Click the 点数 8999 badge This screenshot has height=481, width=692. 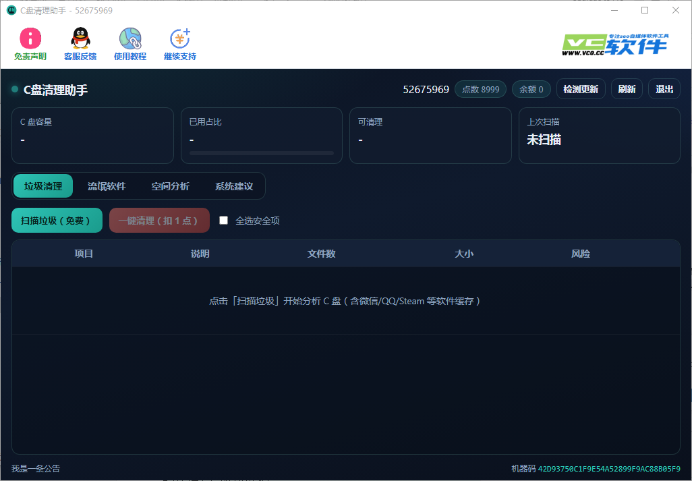[x=481, y=89]
